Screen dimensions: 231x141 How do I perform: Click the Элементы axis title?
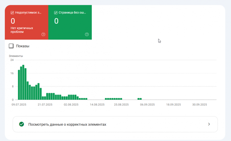(x=16, y=56)
